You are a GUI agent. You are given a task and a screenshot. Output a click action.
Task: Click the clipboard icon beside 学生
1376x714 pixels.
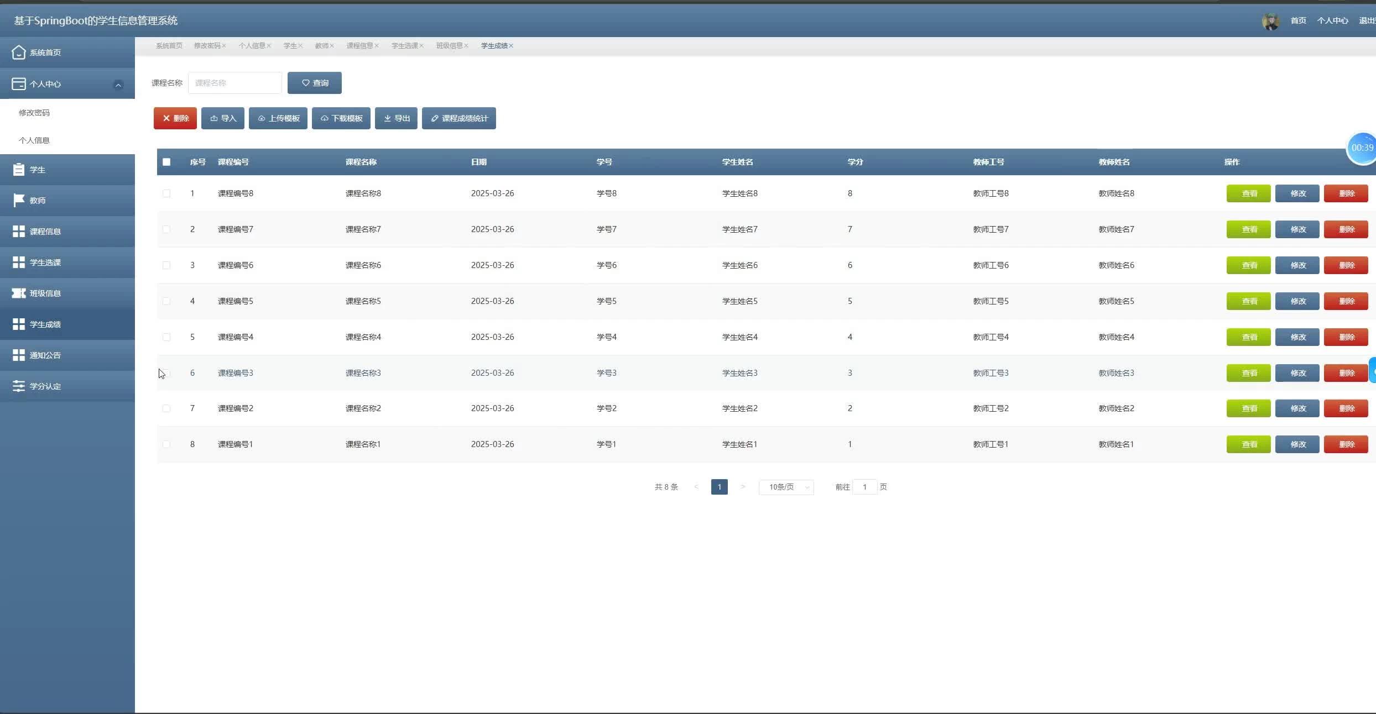18,170
